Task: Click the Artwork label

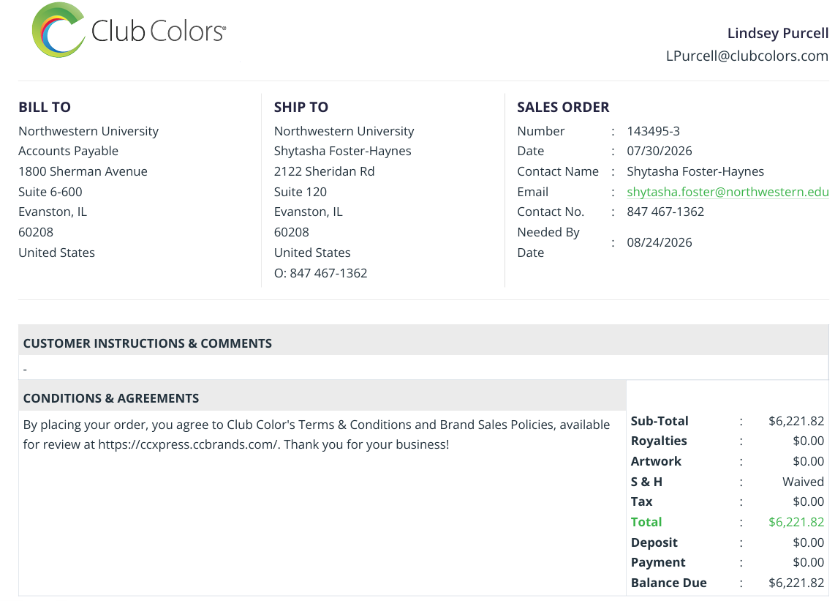Action: (656, 461)
